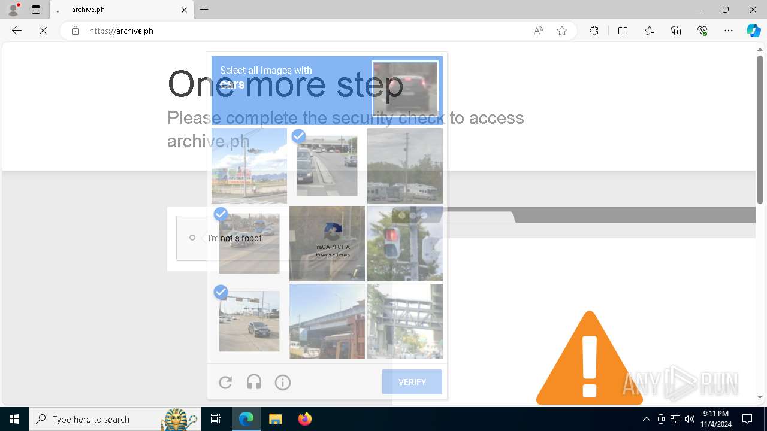Open the Favorites list

pos(650,31)
